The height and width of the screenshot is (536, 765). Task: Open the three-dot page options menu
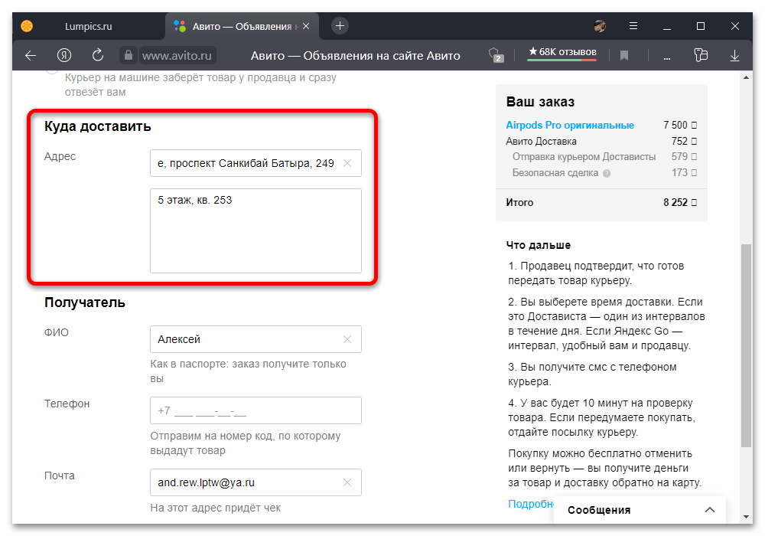tap(666, 57)
